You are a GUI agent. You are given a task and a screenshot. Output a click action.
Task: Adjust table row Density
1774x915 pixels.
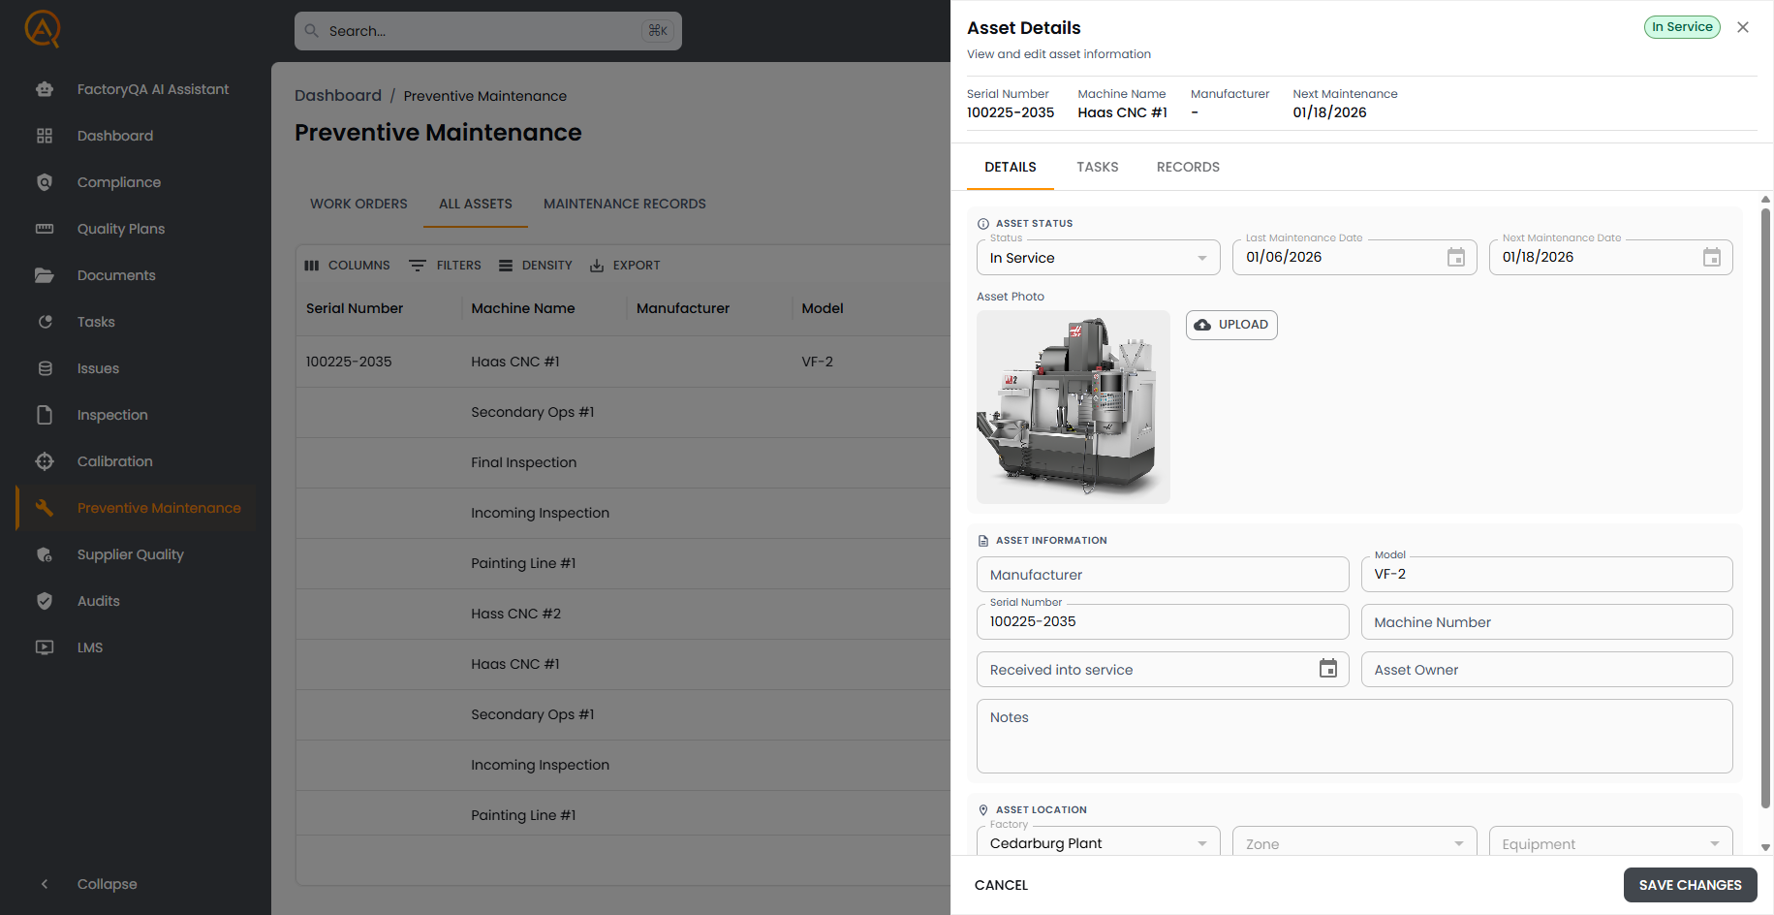tap(535, 265)
